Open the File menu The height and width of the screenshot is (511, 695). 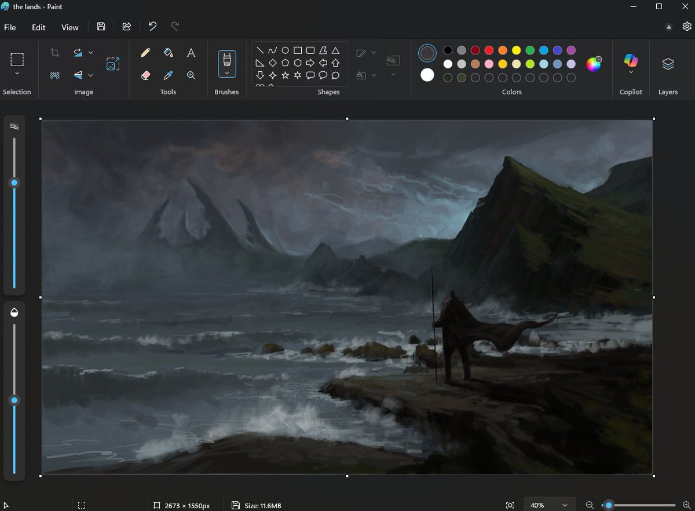point(10,27)
